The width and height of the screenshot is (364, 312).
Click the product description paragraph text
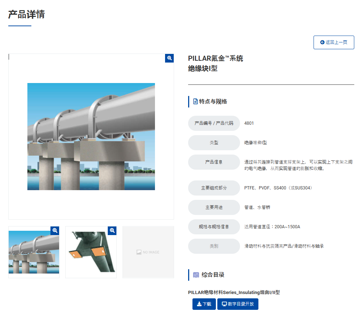[x=298, y=165]
